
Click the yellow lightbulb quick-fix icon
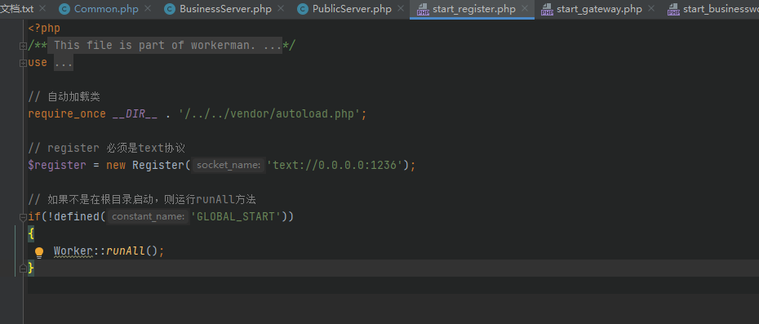39,252
